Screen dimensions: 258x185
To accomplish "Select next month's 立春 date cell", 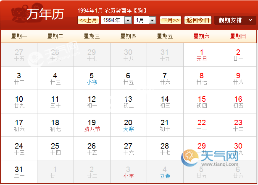I will tap(165, 172).
